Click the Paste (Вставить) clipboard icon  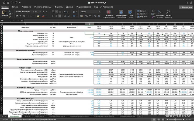point(4,13)
